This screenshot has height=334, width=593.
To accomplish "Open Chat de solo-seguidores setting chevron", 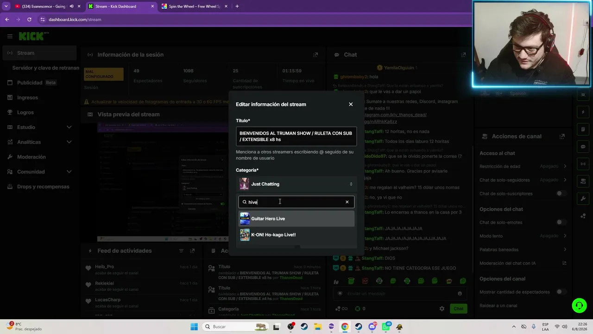I will coord(565,180).
